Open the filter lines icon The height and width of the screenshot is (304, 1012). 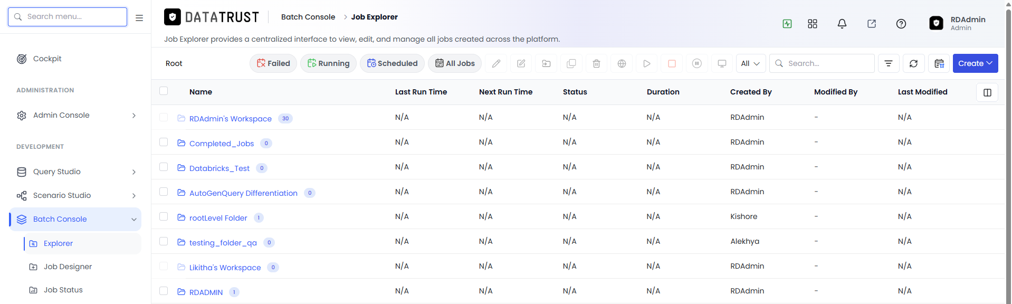[889, 63]
